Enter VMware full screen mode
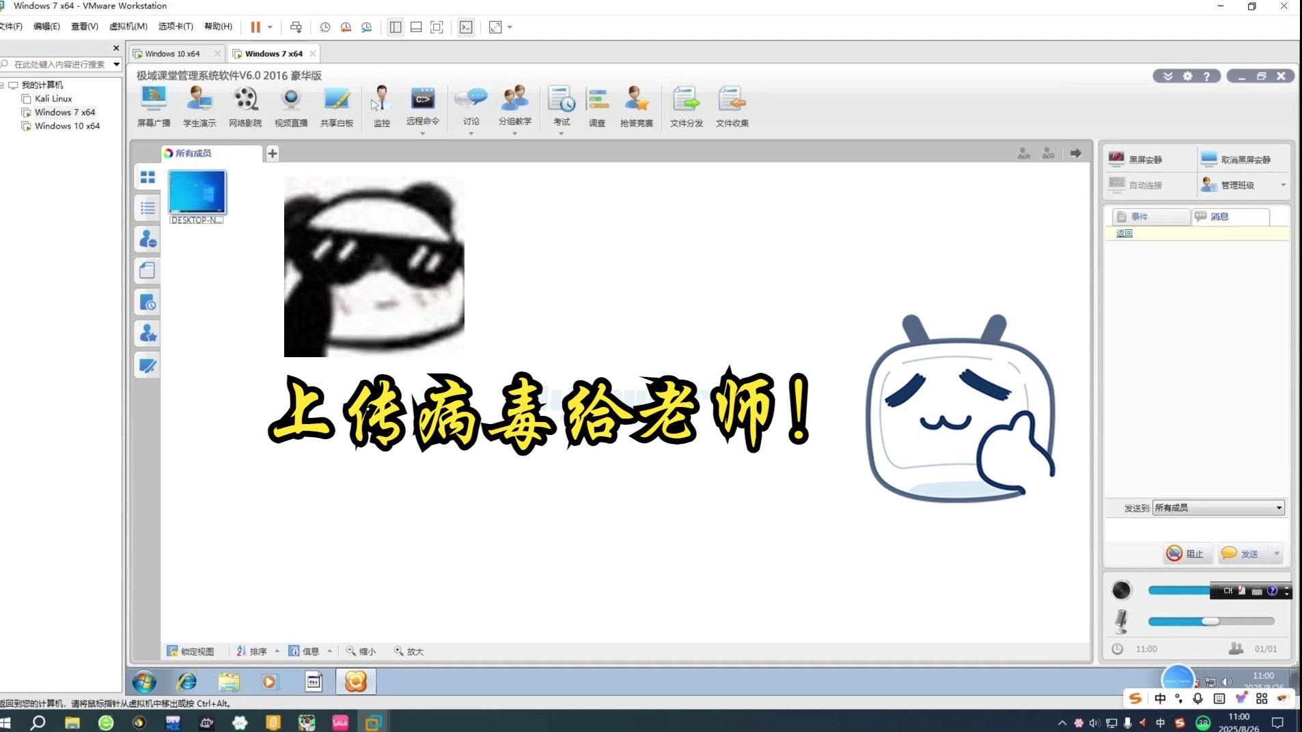 437,27
